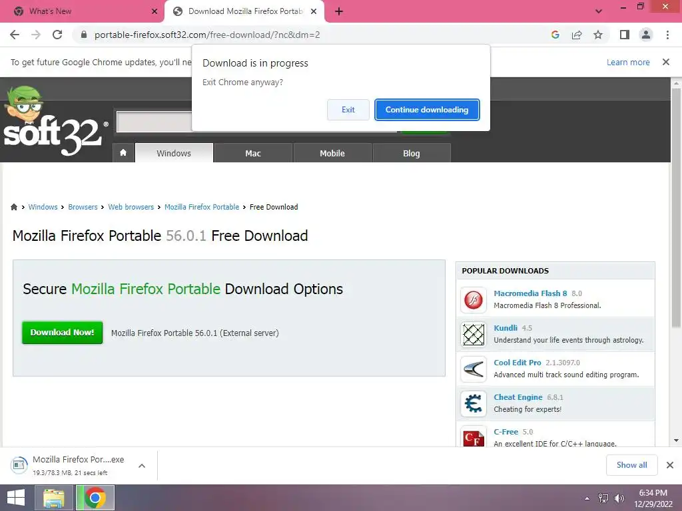The width and height of the screenshot is (682, 511).
Task: Open the Mac navigation tab
Action: click(252, 153)
